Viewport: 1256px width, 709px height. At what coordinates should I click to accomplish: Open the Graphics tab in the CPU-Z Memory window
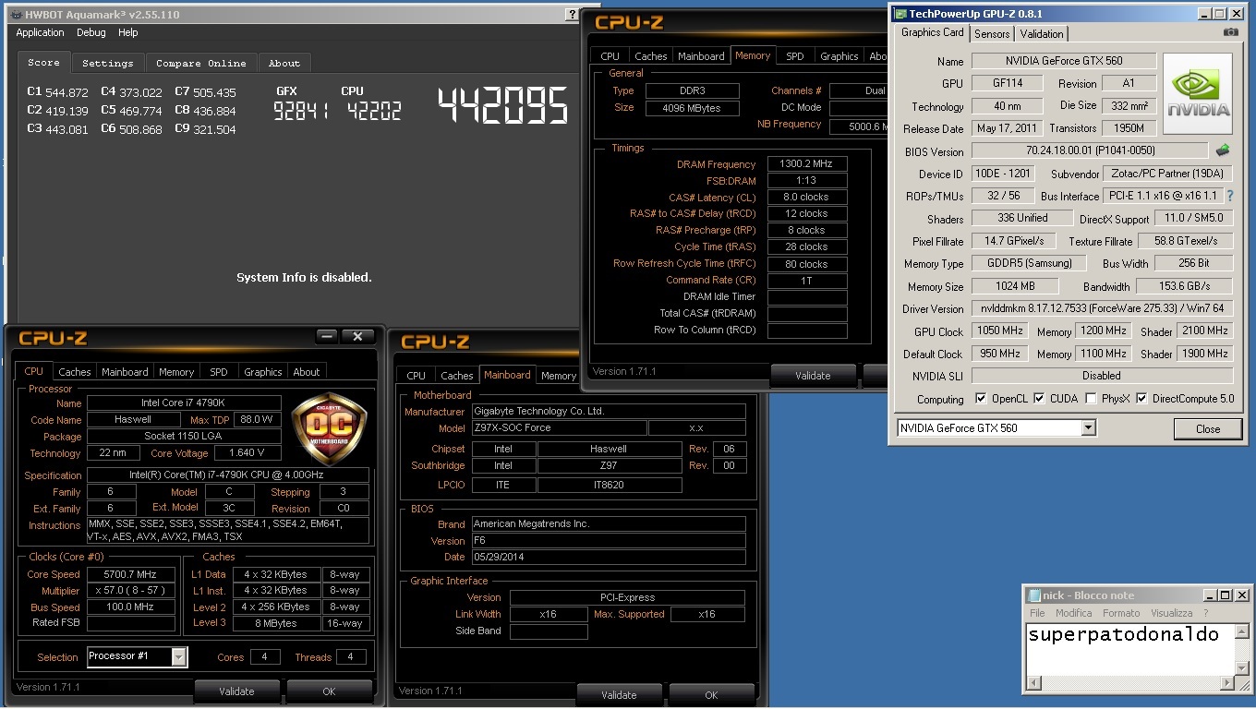839,56
